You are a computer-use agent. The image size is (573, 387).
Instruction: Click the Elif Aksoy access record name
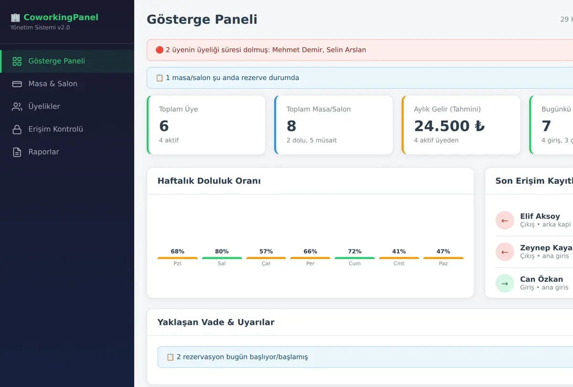coord(540,216)
